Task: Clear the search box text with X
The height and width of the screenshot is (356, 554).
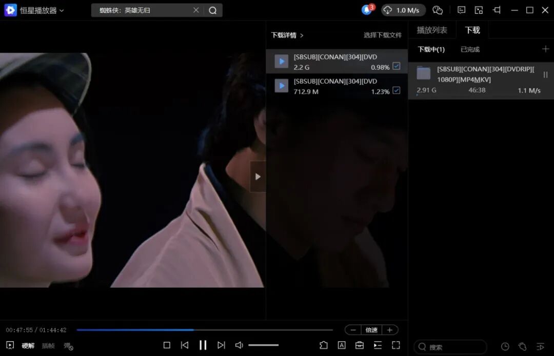Action: click(196, 10)
